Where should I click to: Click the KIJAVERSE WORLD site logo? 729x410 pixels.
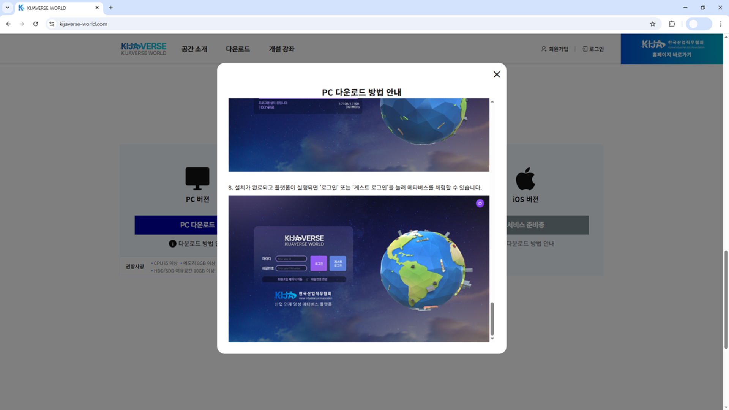144,49
